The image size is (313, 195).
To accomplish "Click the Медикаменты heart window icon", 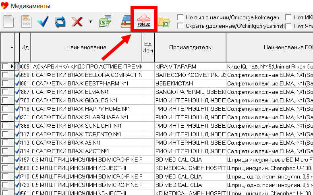I will click(4, 5).
